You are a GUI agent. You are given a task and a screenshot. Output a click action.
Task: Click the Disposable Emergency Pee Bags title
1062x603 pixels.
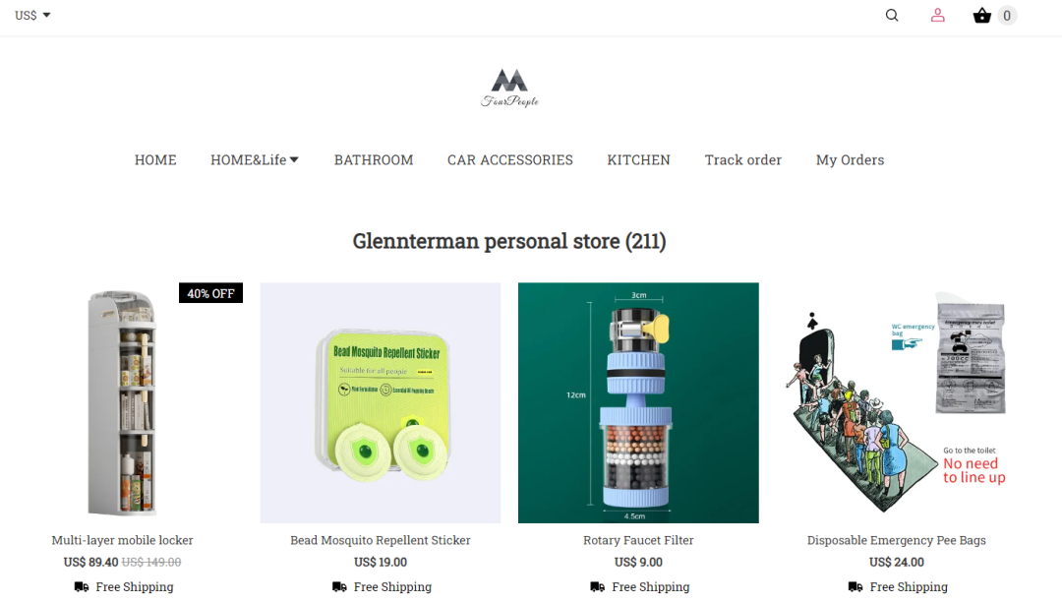(x=896, y=540)
